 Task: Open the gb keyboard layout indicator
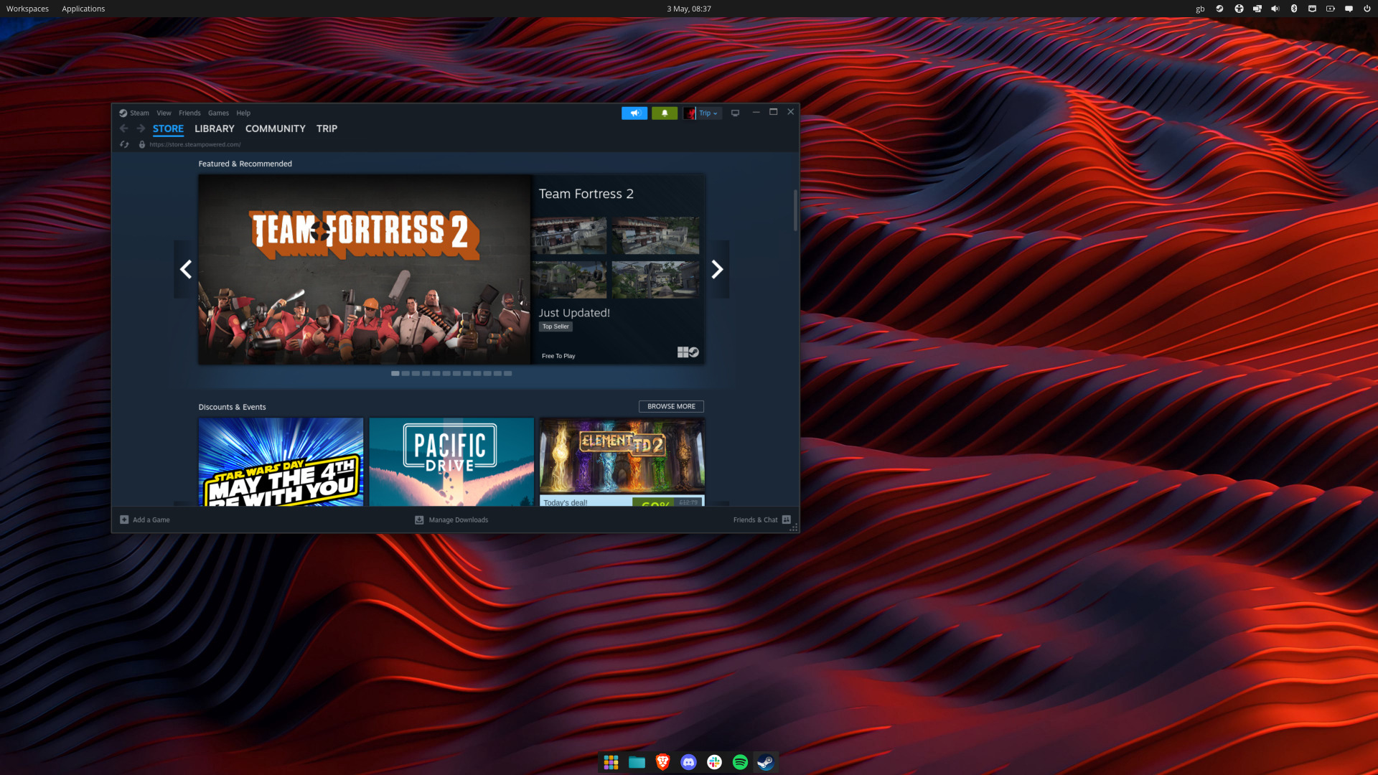coord(1200,9)
